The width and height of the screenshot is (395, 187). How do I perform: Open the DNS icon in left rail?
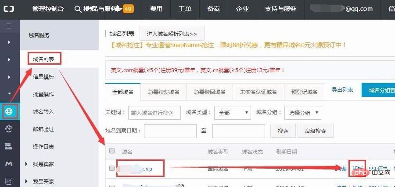(9, 129)
